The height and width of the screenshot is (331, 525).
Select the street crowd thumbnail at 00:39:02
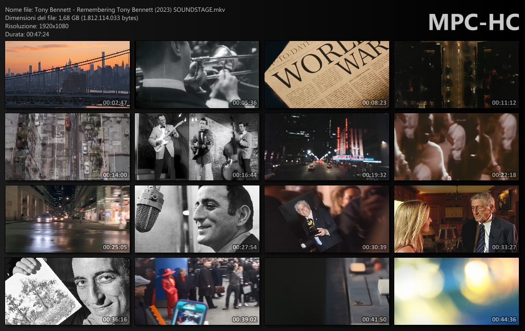(x=197, y=291)
